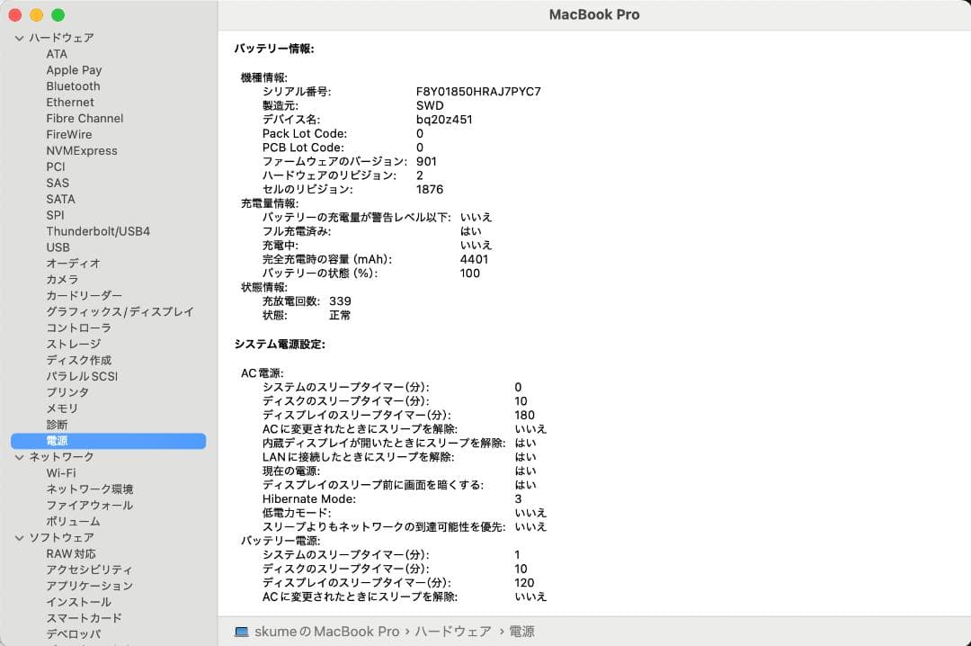Image resolution: width=971 pixels, height=646 pixels.
Task: Collapse the ソフトウェア section
Action: coord(19,537)
